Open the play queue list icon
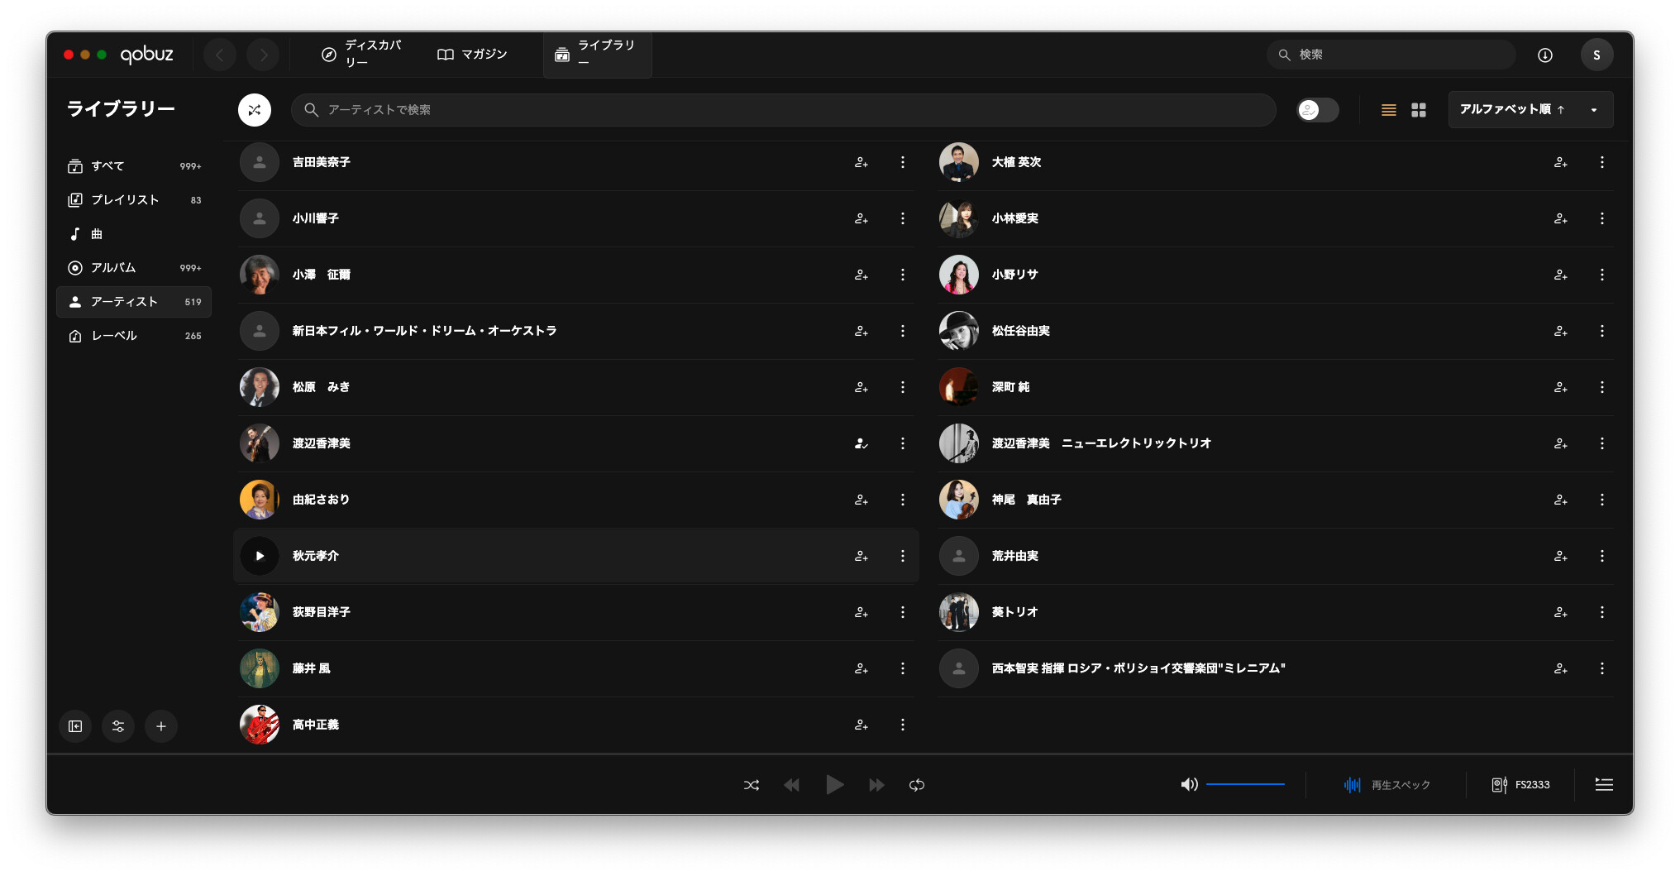 1604,784
